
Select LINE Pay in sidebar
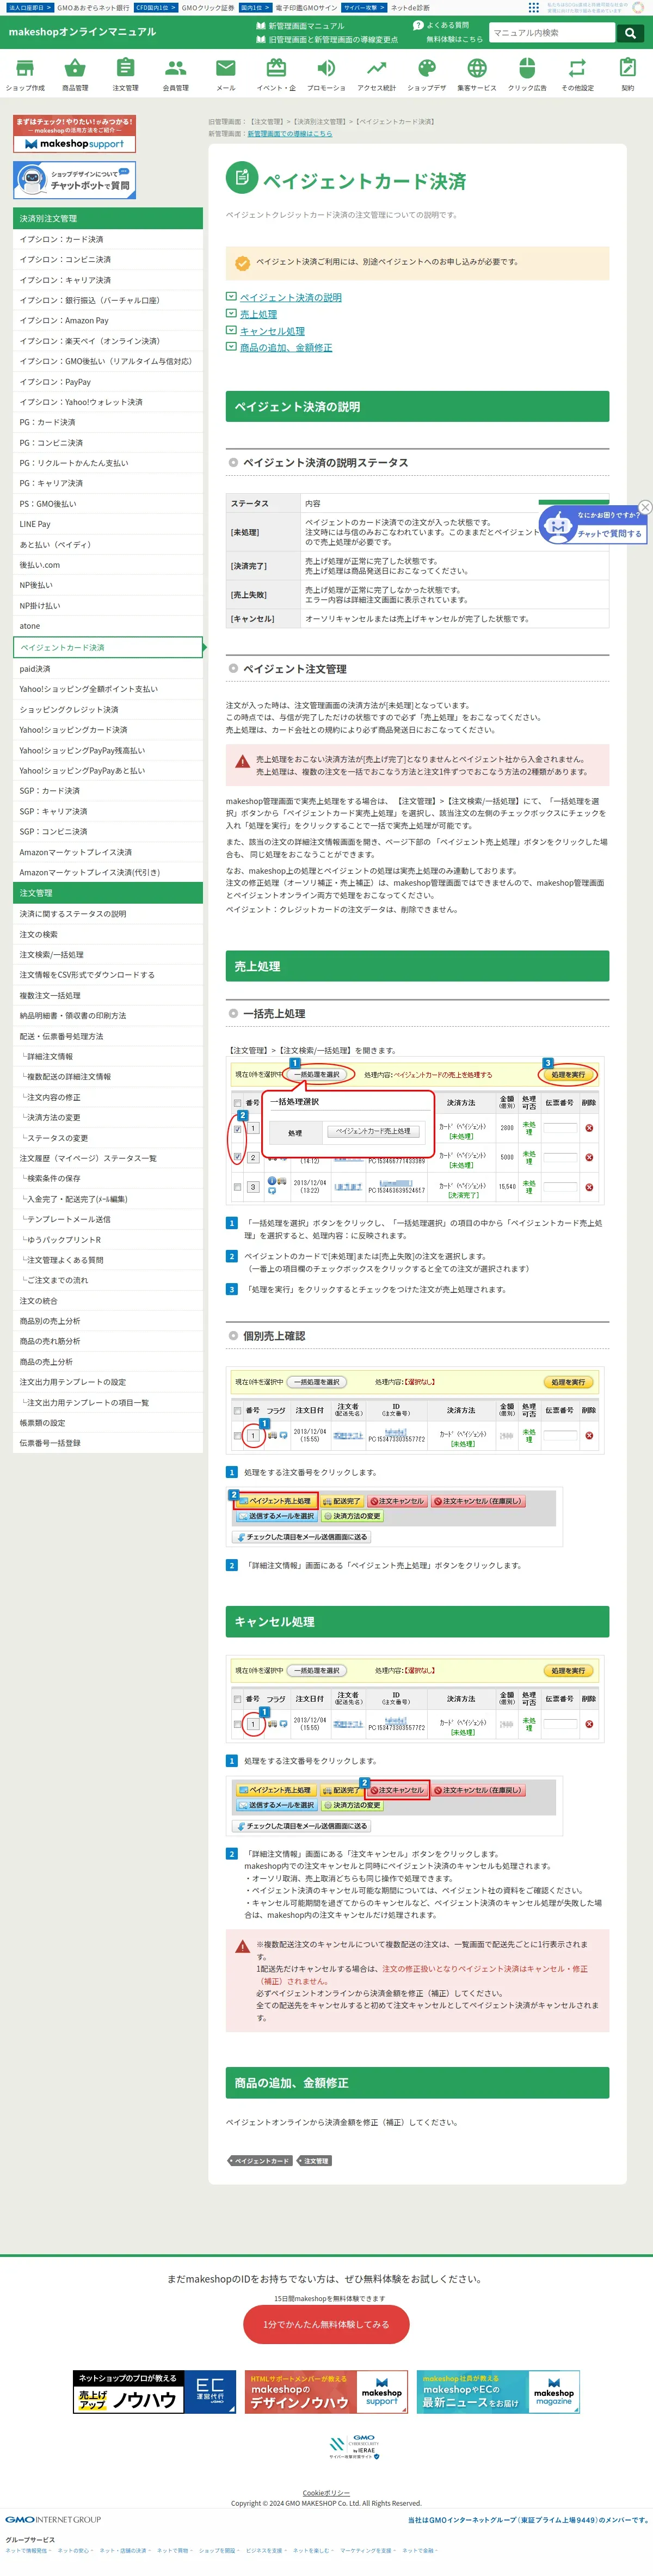(x=108, y=524)
